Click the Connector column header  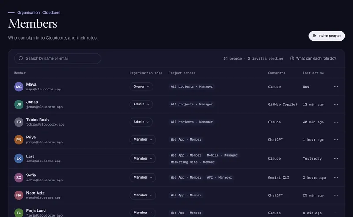(277, 73)
